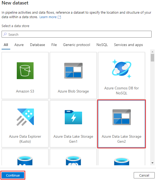Click the vertical scrollbar thumb
156x180 pixels.
152,58
